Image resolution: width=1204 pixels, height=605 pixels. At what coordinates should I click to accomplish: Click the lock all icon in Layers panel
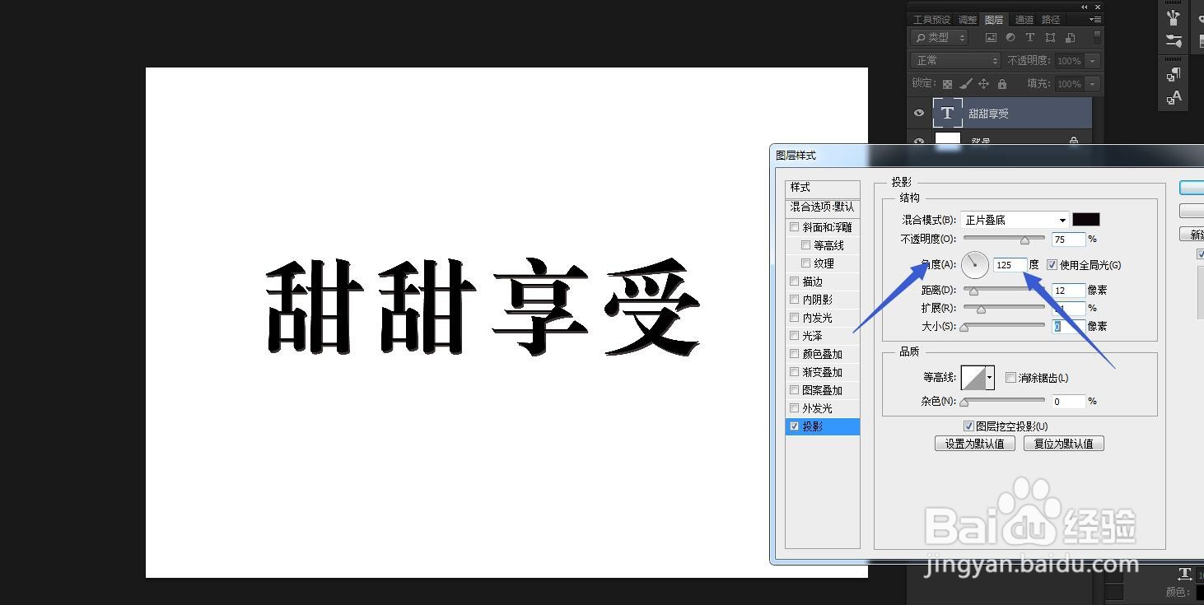click(1002, 83)
